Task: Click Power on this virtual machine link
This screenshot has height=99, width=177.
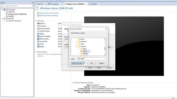Action: (49, 13)
